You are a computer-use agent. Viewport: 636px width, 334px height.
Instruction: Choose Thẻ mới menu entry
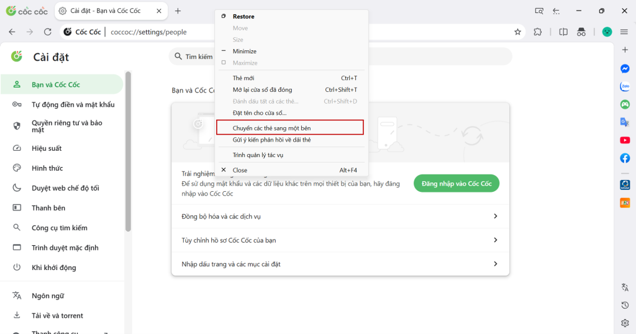(291, 78)
